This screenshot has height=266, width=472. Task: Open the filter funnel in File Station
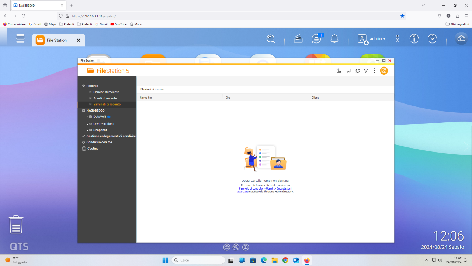pyautogui.click(x=366, y=71)
